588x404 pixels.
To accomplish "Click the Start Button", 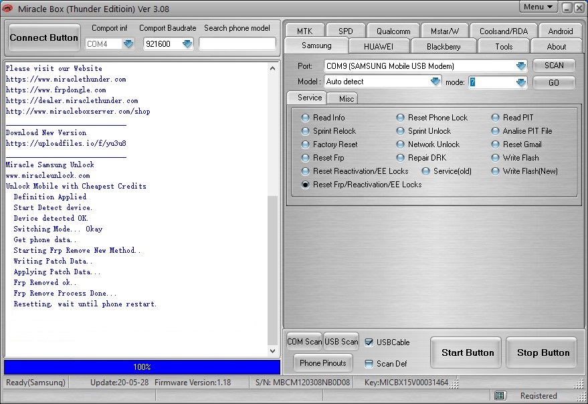I will pos(466,352).
